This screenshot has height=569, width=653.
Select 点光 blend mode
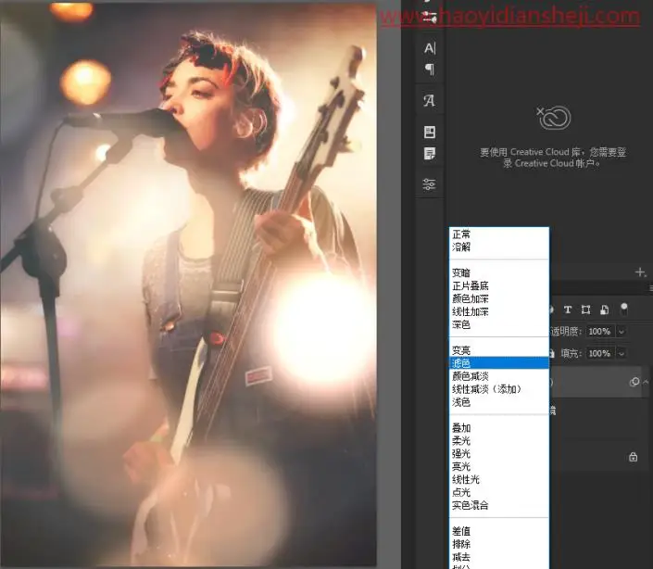point(499,492)
